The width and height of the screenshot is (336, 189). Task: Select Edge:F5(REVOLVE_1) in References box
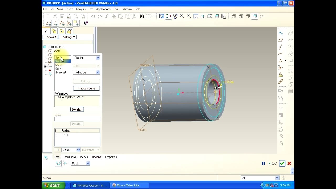click(x=71, y=97)
